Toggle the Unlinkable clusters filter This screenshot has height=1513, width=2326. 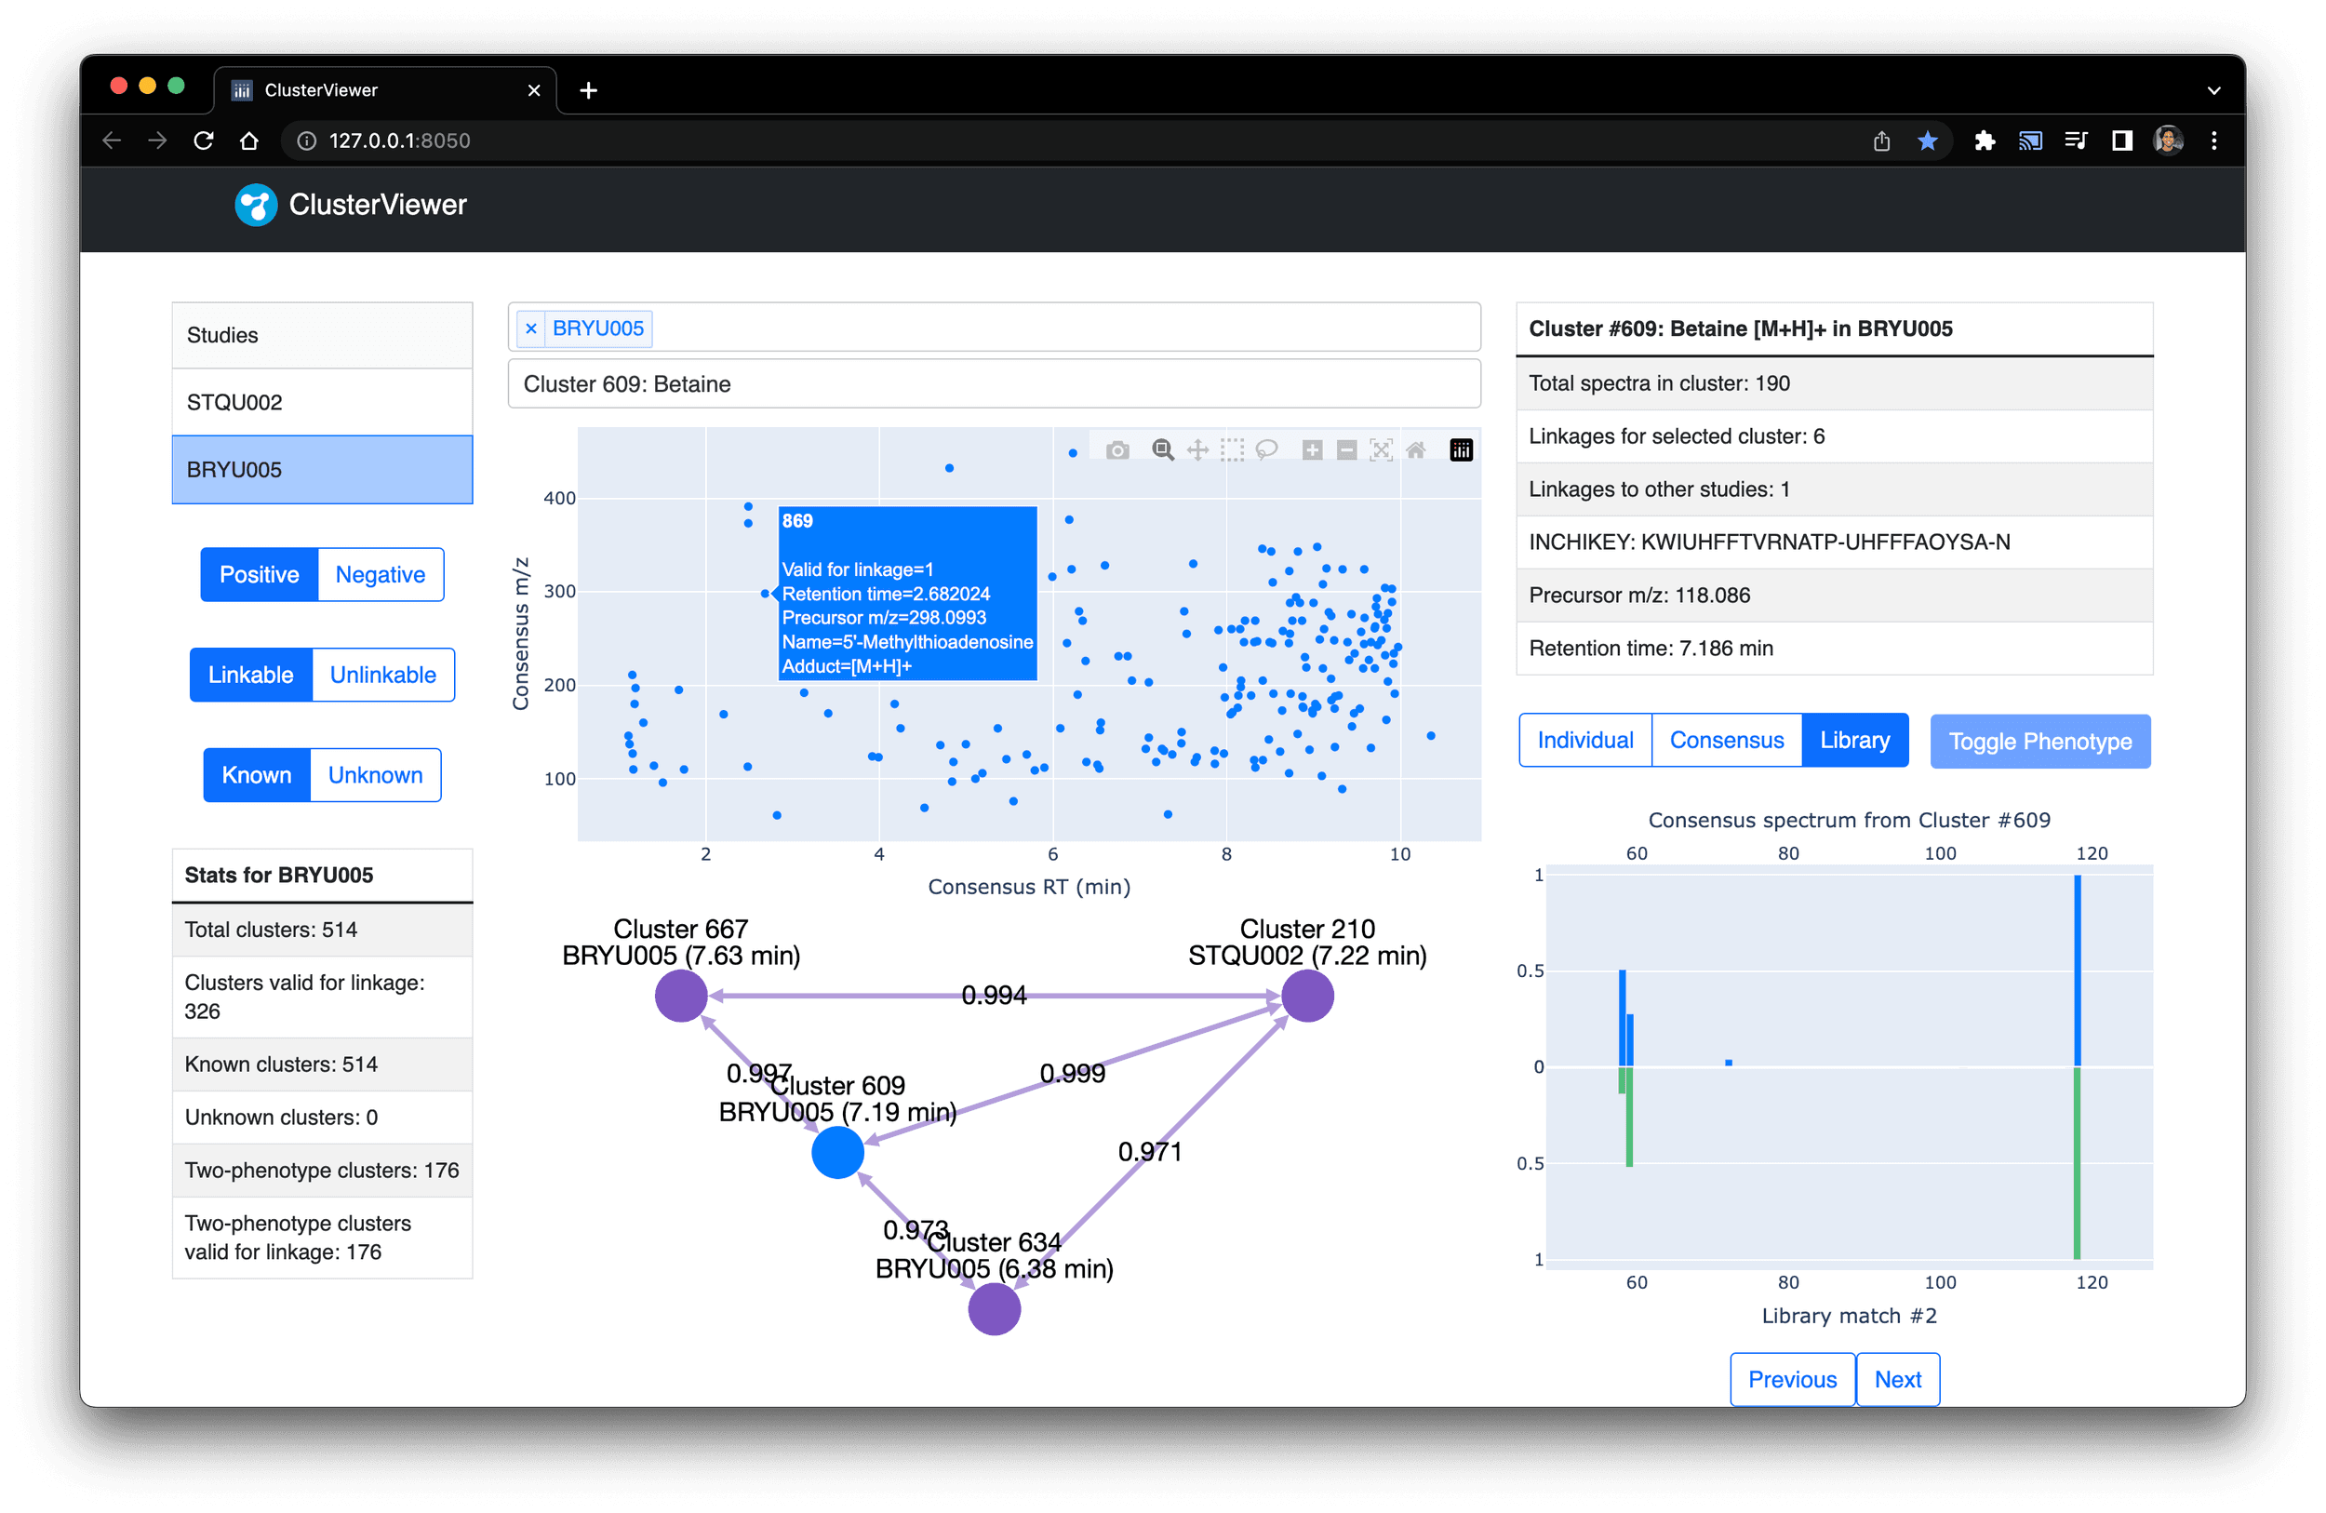382,676
